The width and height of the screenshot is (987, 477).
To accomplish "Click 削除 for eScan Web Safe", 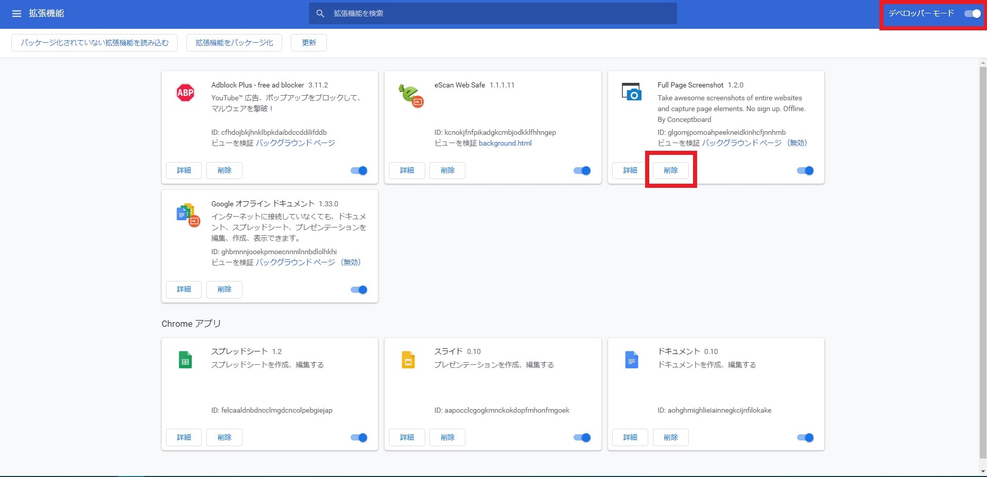I will [447, 170].
